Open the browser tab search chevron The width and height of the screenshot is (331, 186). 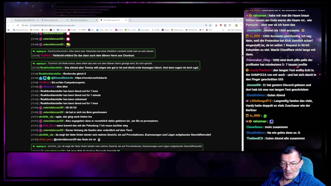coord(9,20)
